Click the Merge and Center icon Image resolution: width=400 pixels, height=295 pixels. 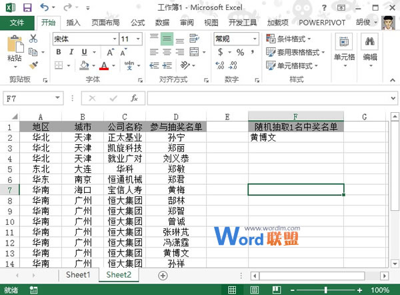(195, 52)
